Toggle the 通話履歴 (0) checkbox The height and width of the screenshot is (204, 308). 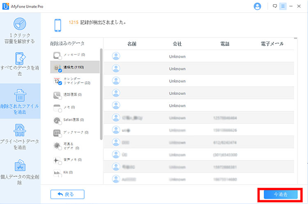point(60,98)
